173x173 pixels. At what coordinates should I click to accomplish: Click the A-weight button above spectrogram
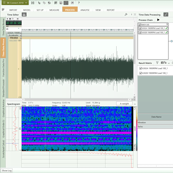(x=124, y=104)
